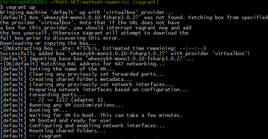Click the 'Importing base box' line

(97, 59)
